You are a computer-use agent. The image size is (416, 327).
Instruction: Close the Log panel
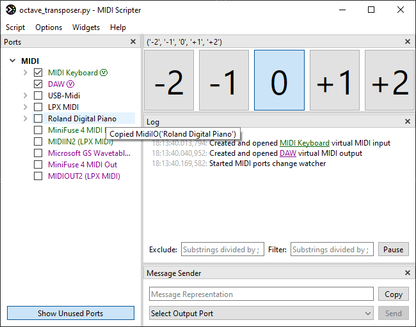(408, 122)
